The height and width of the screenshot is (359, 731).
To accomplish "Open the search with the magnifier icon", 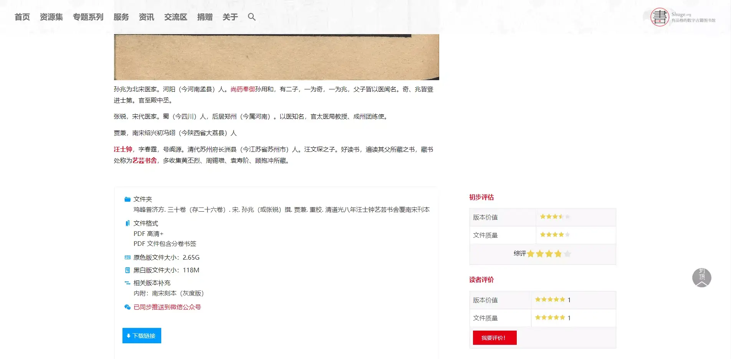I will tap(251, 17).
